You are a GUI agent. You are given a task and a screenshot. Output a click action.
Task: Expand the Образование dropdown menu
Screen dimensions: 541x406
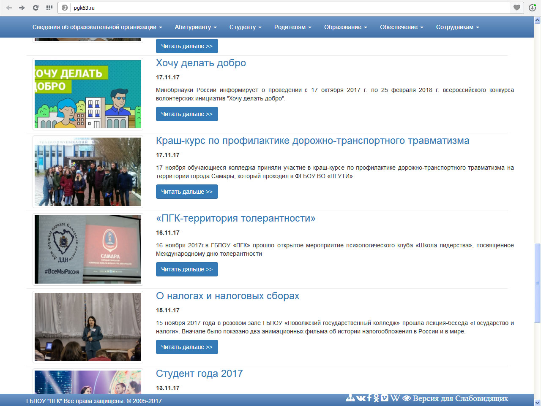346,27
